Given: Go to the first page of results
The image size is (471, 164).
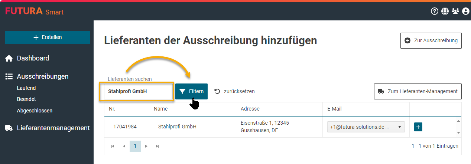Looking at the screenshot, I should click(113, 146).
